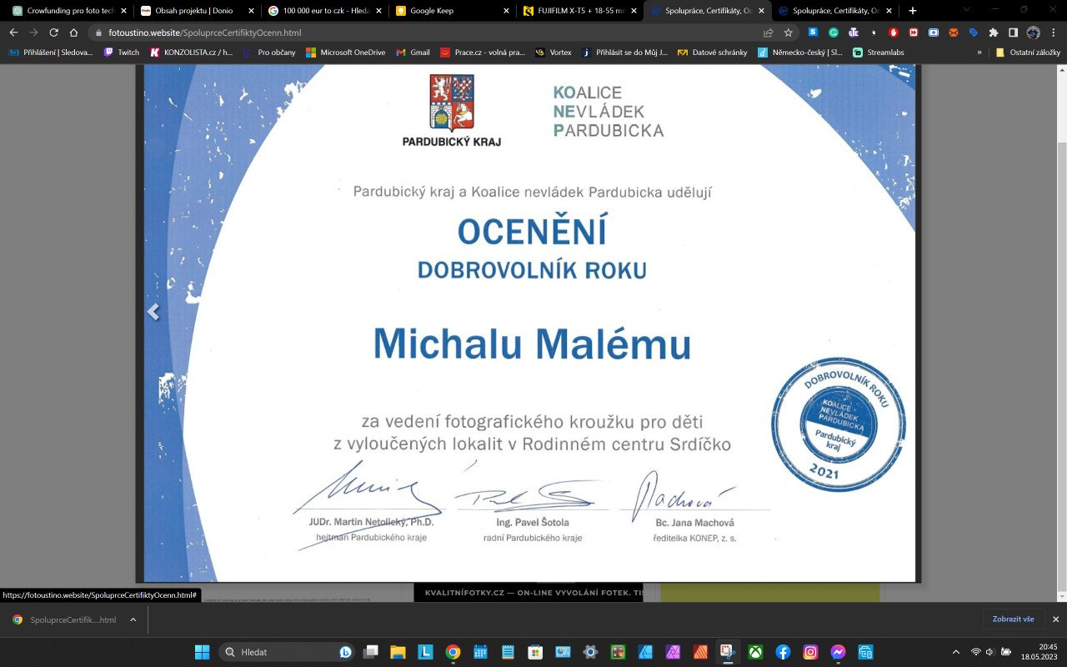1067x667 pixels.
Task: Open the Datové schránky bookmark
Action: click(713, 52)
